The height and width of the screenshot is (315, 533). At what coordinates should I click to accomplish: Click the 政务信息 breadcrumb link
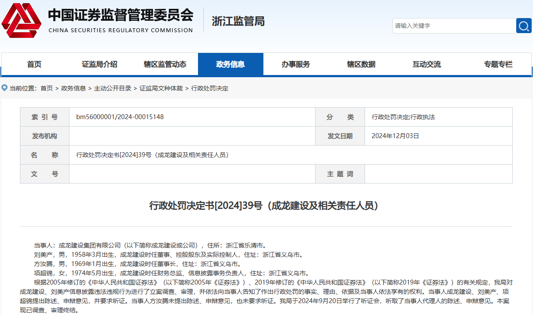(73, 88)
